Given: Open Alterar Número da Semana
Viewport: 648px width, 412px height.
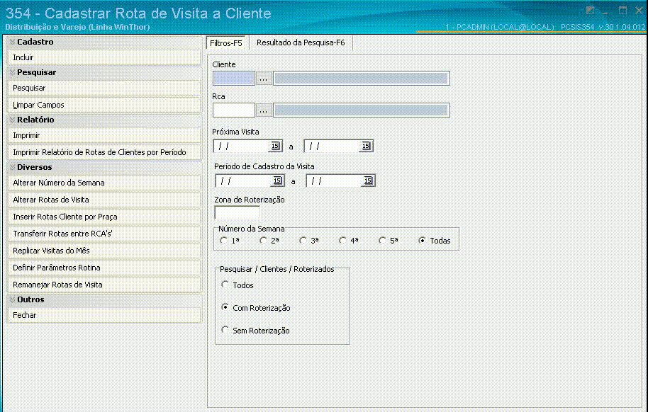Looking at the screenshot, I should pos(104,183).
